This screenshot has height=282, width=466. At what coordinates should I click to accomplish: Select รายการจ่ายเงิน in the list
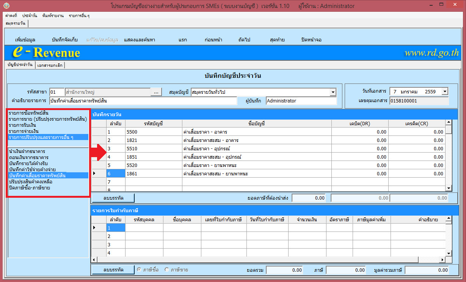tap(47, 131)
